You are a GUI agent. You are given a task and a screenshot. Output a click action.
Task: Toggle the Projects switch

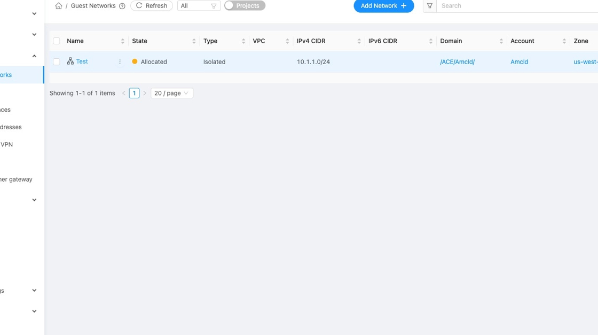click(245, 6)
